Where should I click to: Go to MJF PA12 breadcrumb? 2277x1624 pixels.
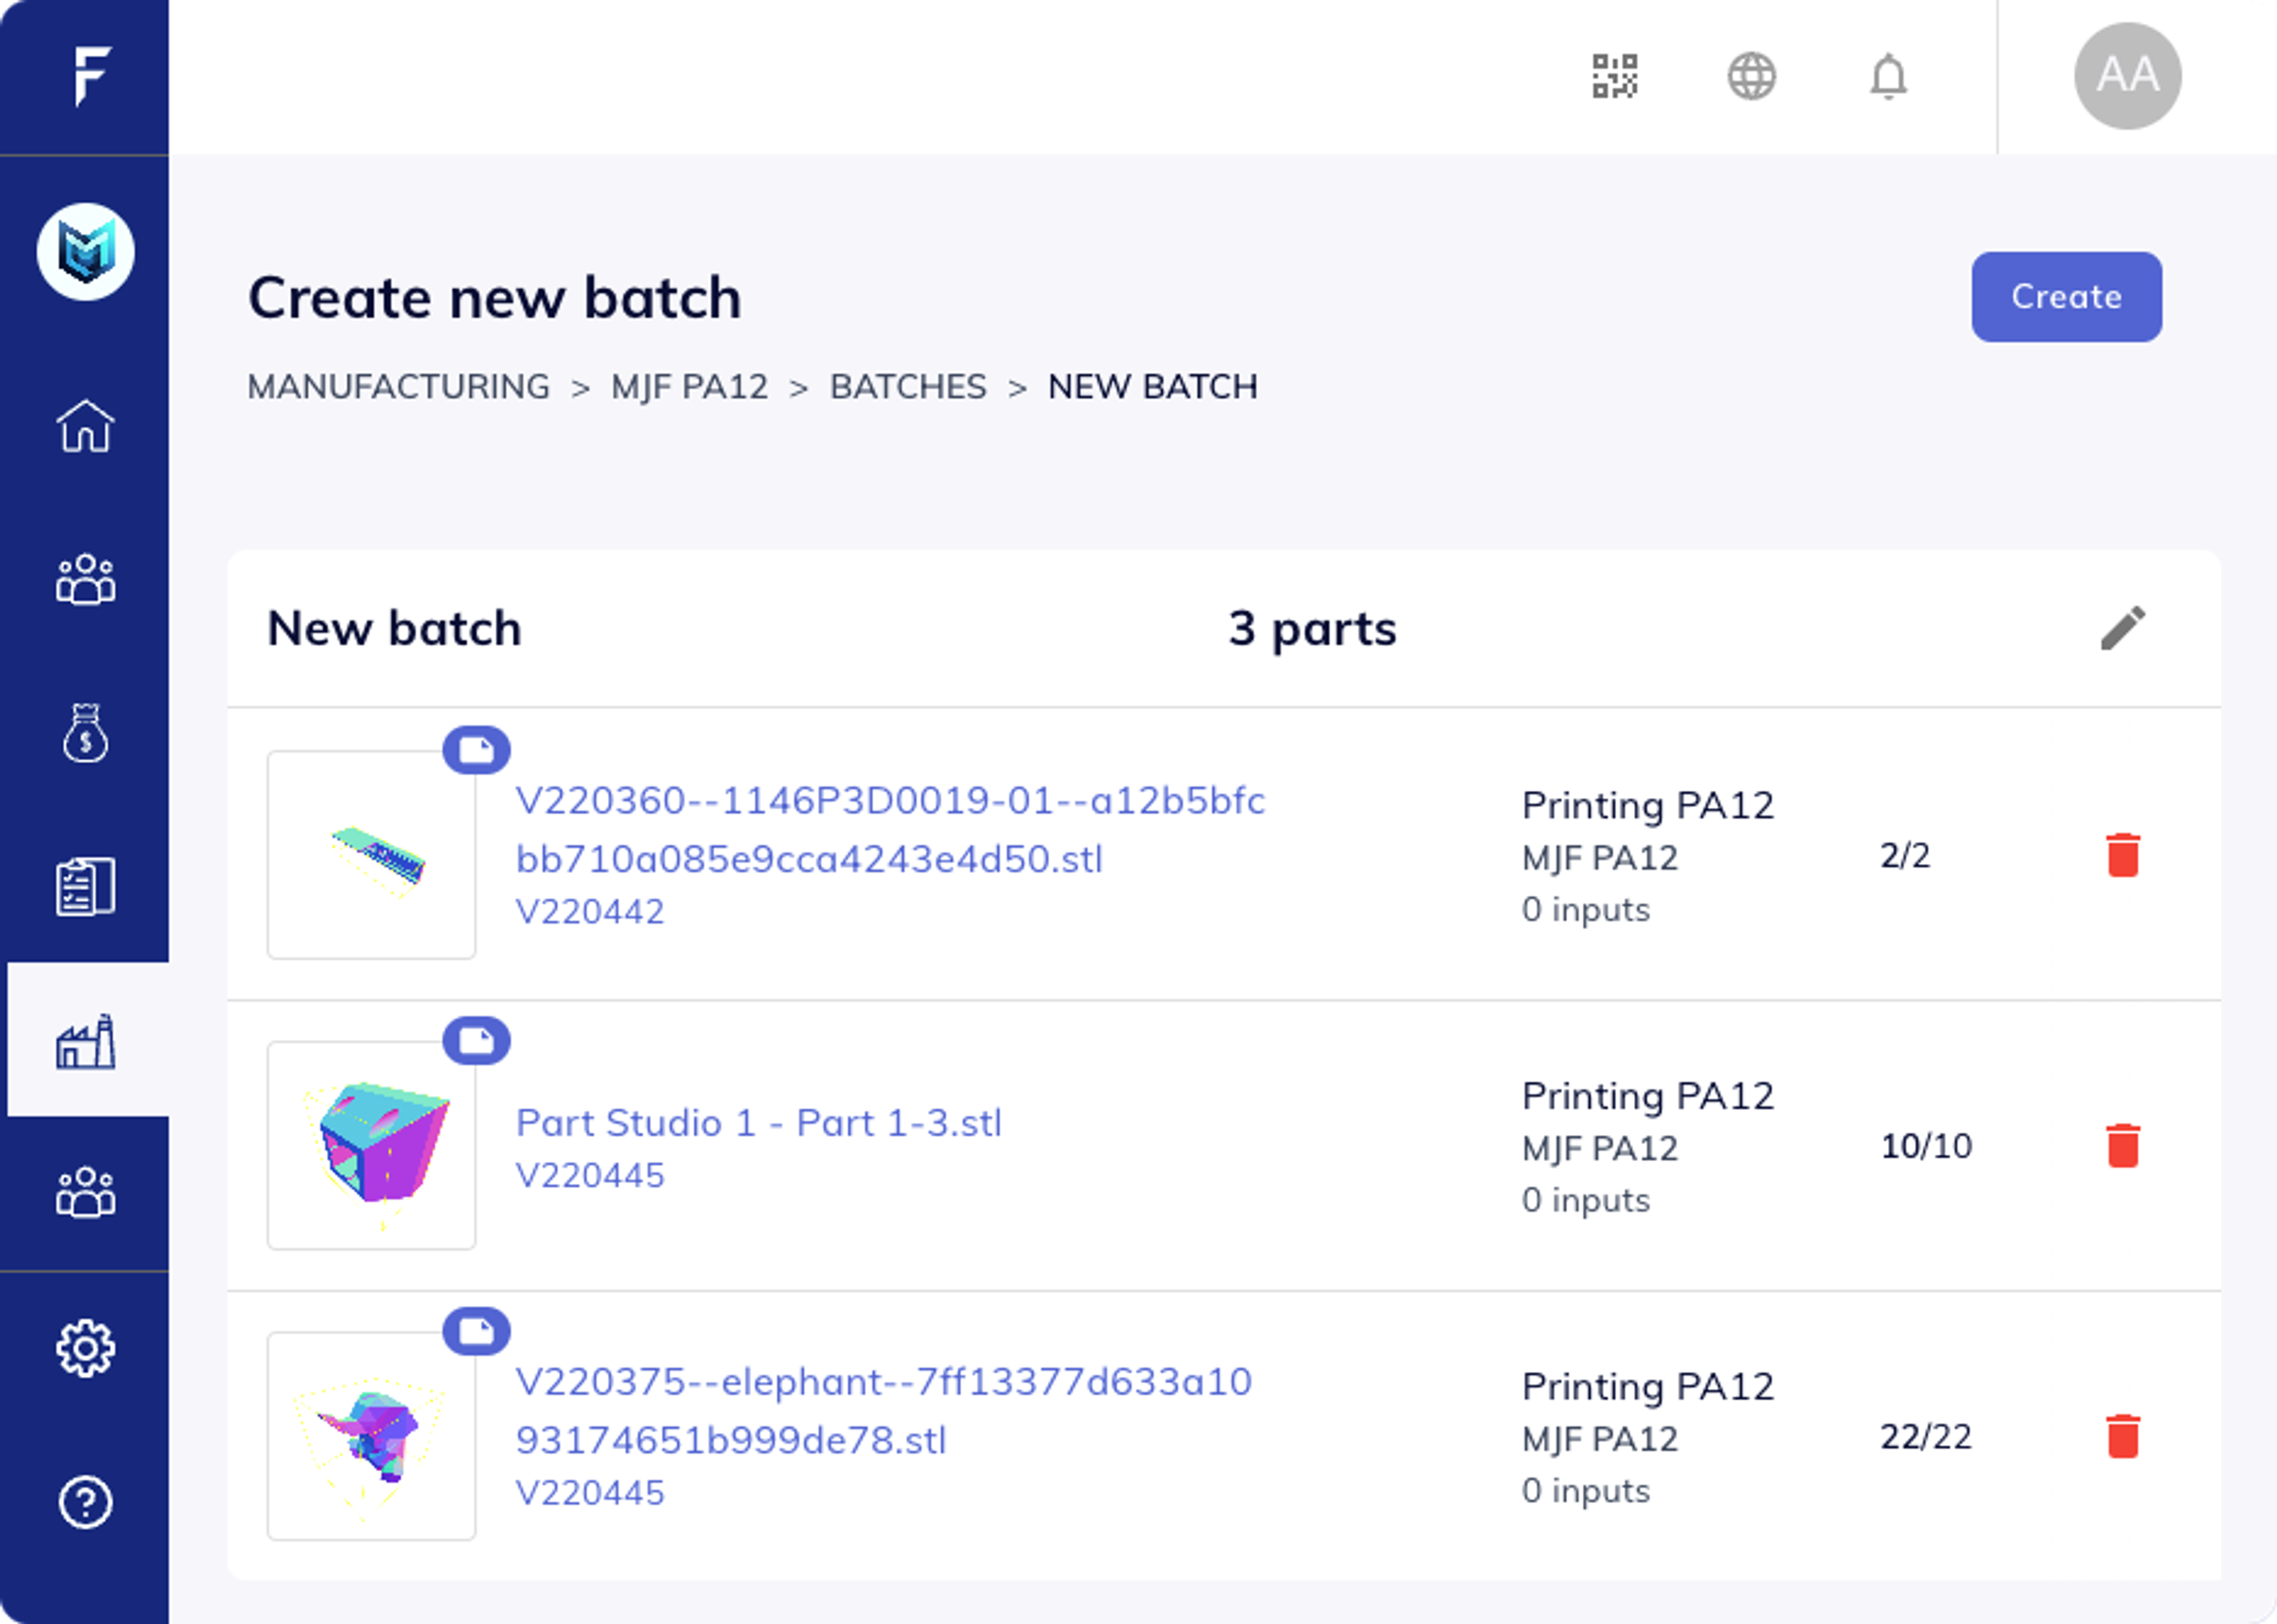(689, 387)
